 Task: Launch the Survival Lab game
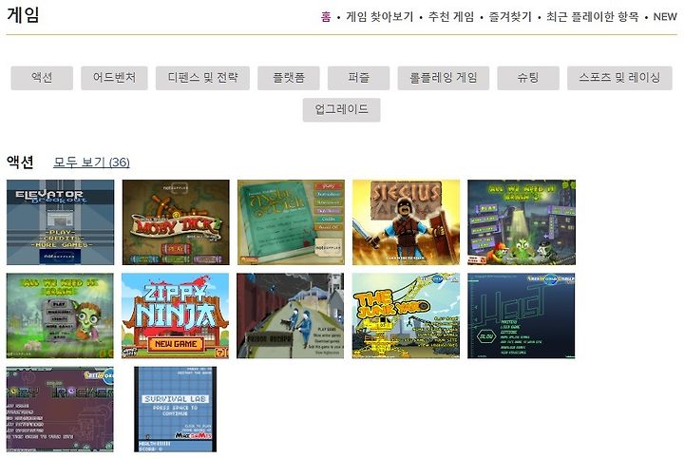(176, 409)
